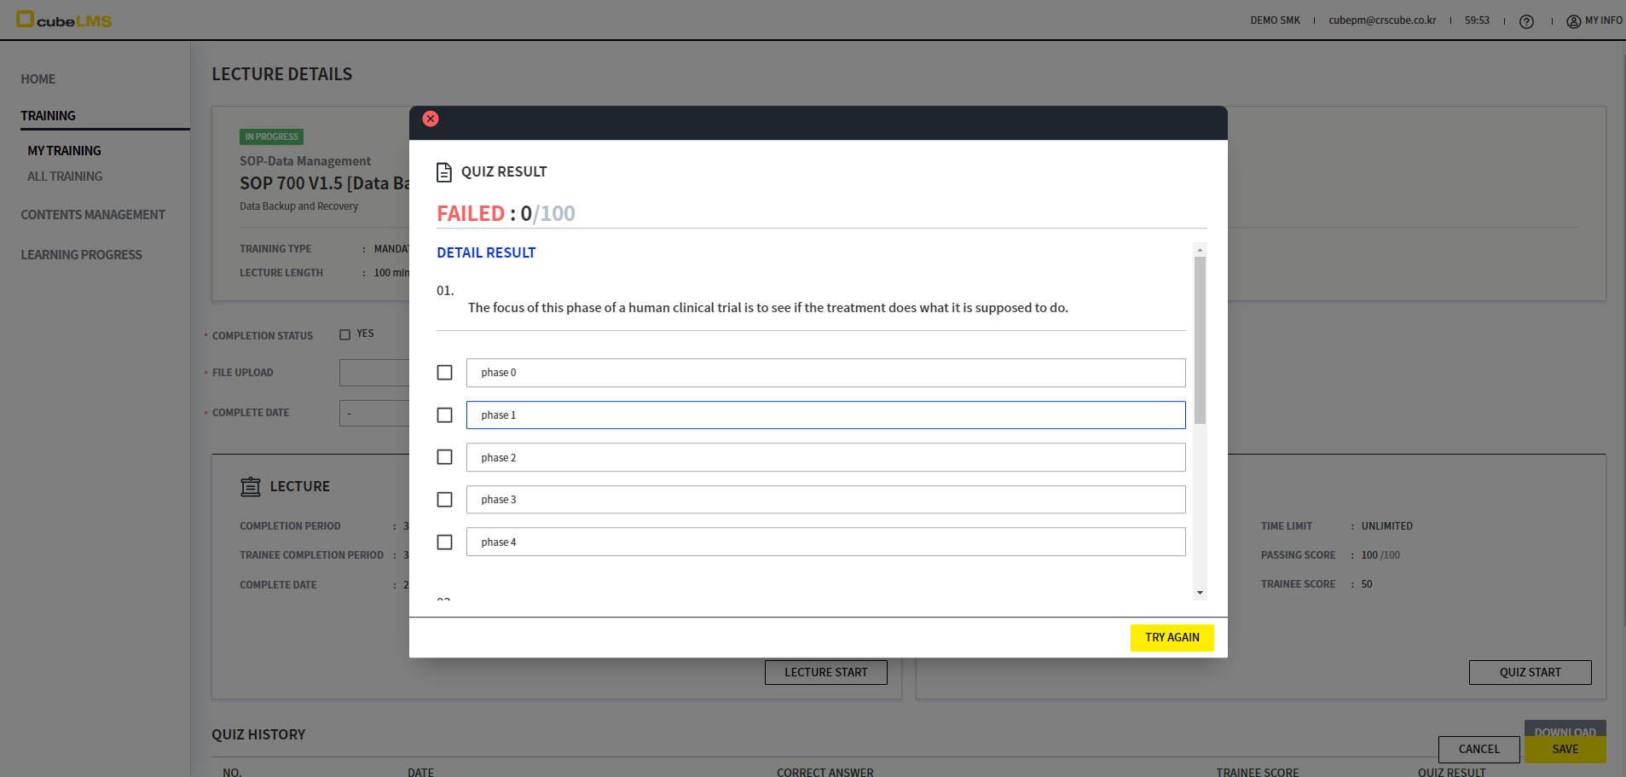Viewport: 1626px width, 777px height.
Task: Open MY INFO user profile icon
Action: tap(1573, 21)
